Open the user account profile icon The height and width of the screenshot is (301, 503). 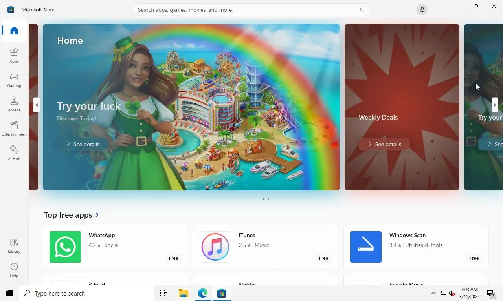click(x=422, y=9)
